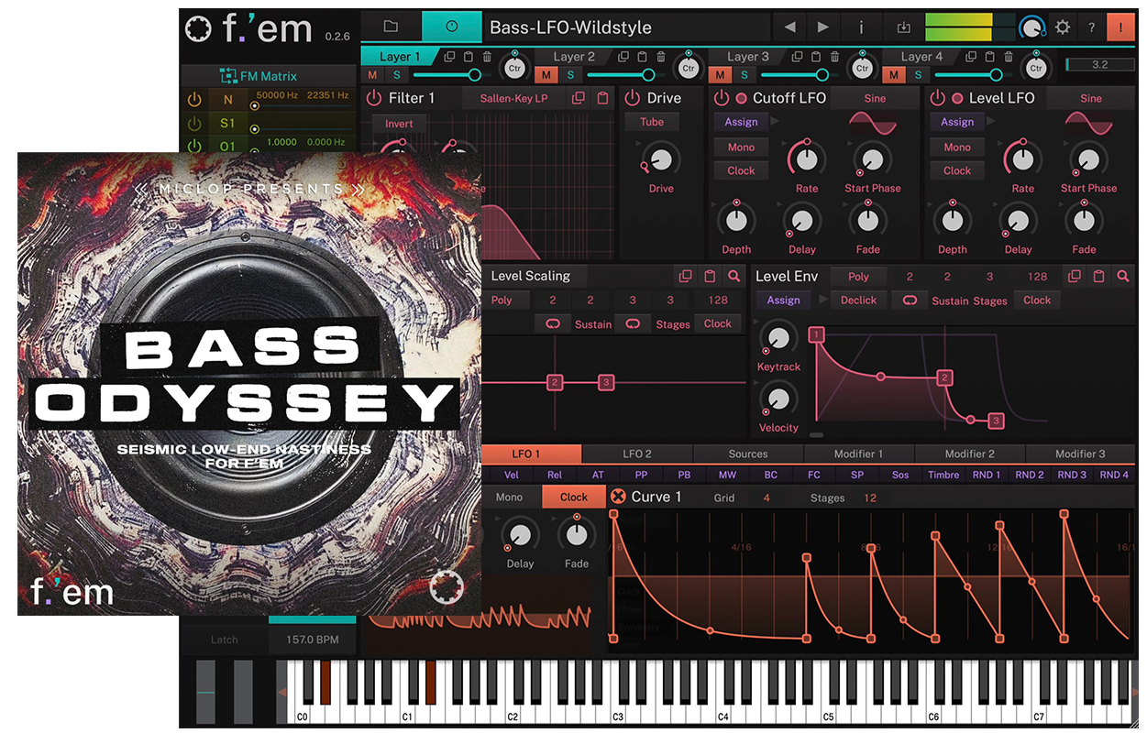
Task: Show preset info with the i icon
Action: 861,27
